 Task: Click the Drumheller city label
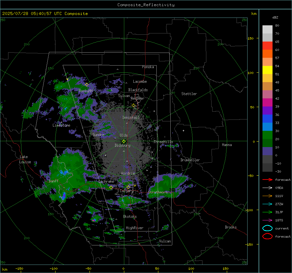(190, 160)
